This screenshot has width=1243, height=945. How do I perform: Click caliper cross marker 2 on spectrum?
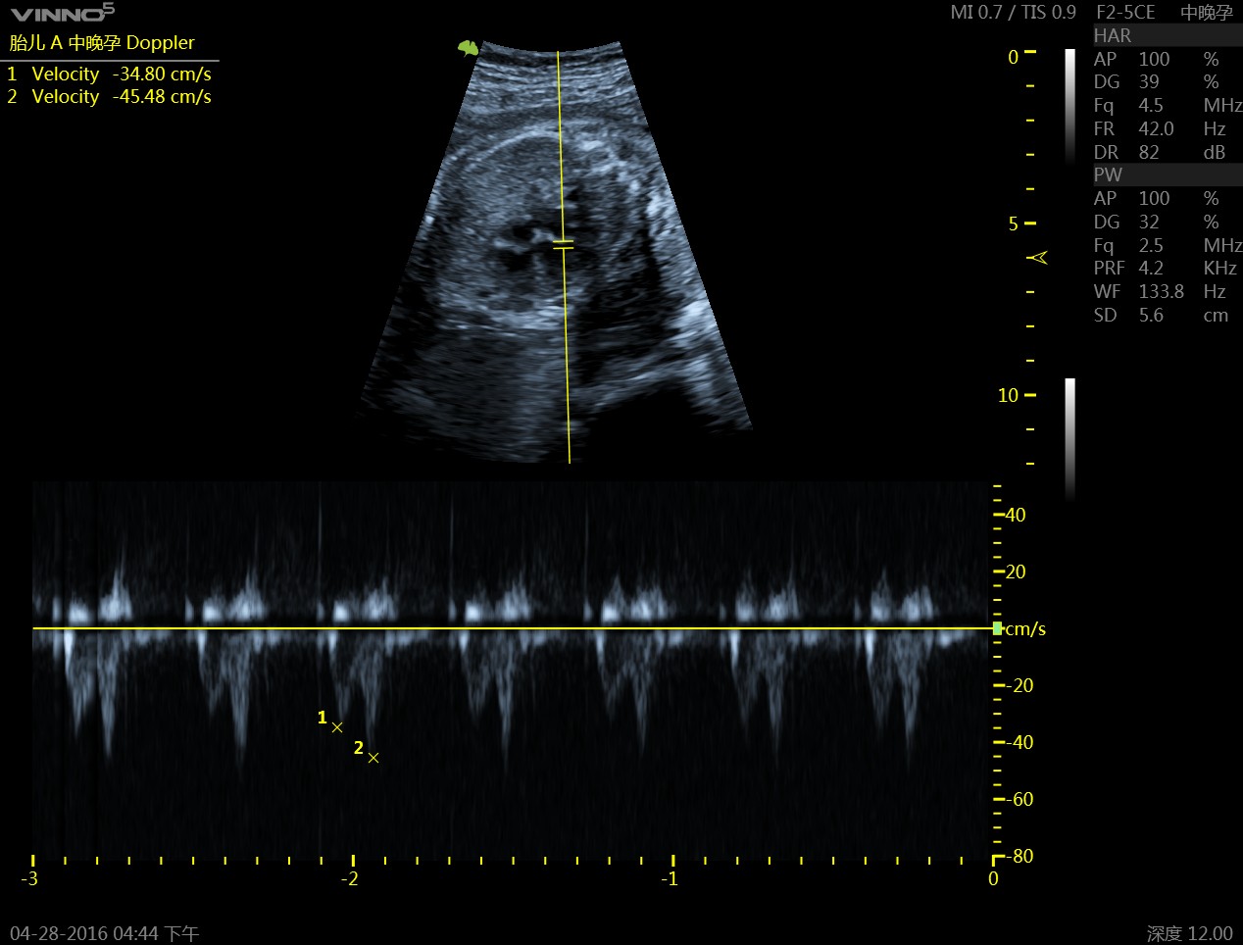[373, 758]
